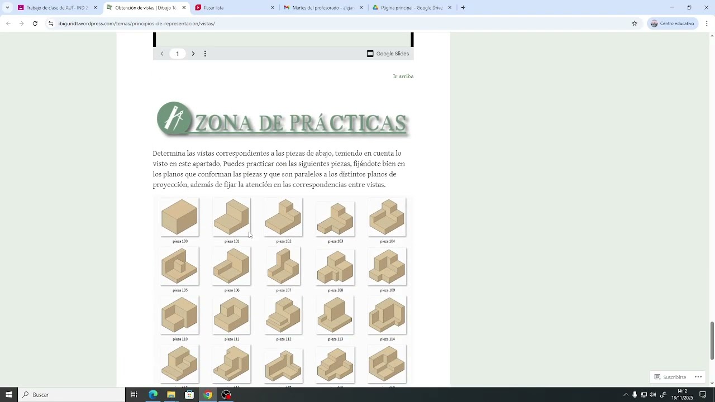
Task: Open pieza 101 thumbnail
Action: [232, 217]
